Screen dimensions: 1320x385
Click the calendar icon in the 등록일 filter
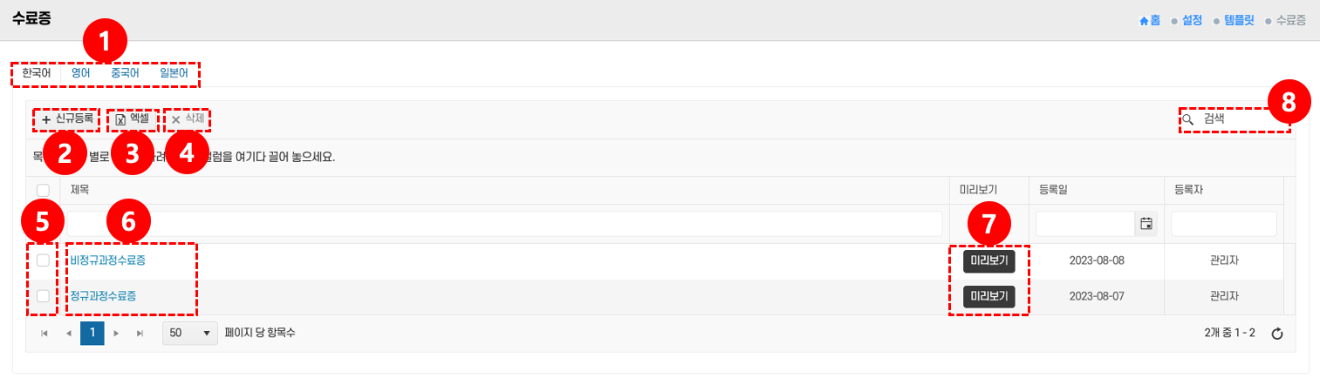tap(1146, 224)
